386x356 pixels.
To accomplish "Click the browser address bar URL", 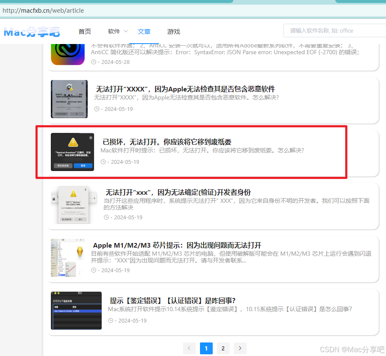I will (x=43, y=11).
